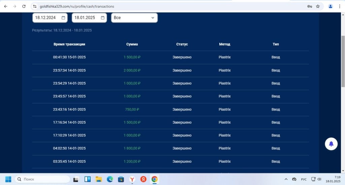Select the transaction time 23:54:29 14-01-2025

tap(69, 83)
